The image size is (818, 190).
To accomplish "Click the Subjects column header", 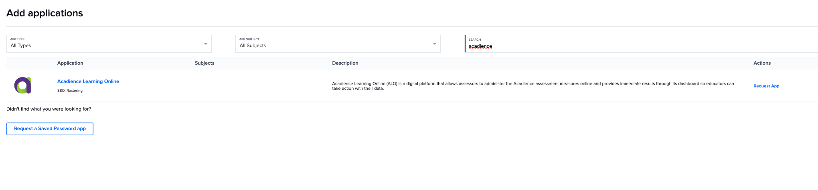I will coord(204,63).
